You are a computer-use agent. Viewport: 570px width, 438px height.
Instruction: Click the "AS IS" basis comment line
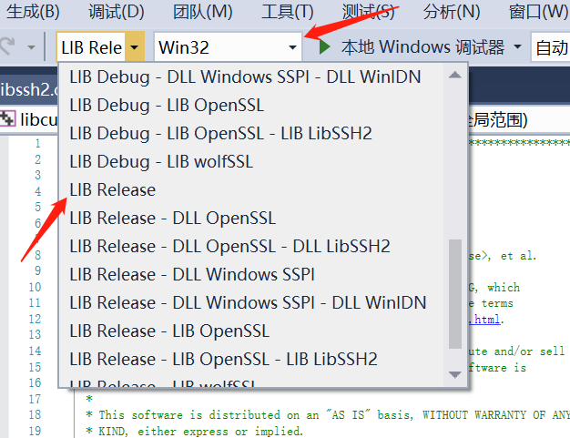click(327, 414)
